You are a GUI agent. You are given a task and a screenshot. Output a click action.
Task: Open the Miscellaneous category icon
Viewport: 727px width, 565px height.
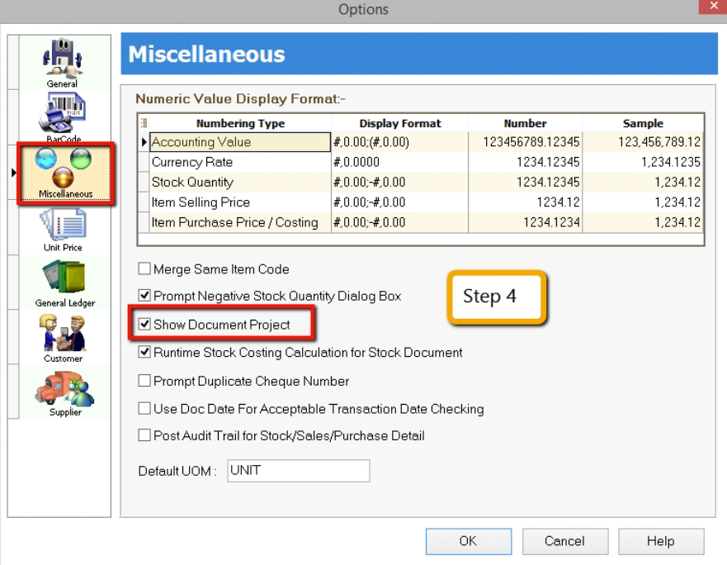point(64,173)
